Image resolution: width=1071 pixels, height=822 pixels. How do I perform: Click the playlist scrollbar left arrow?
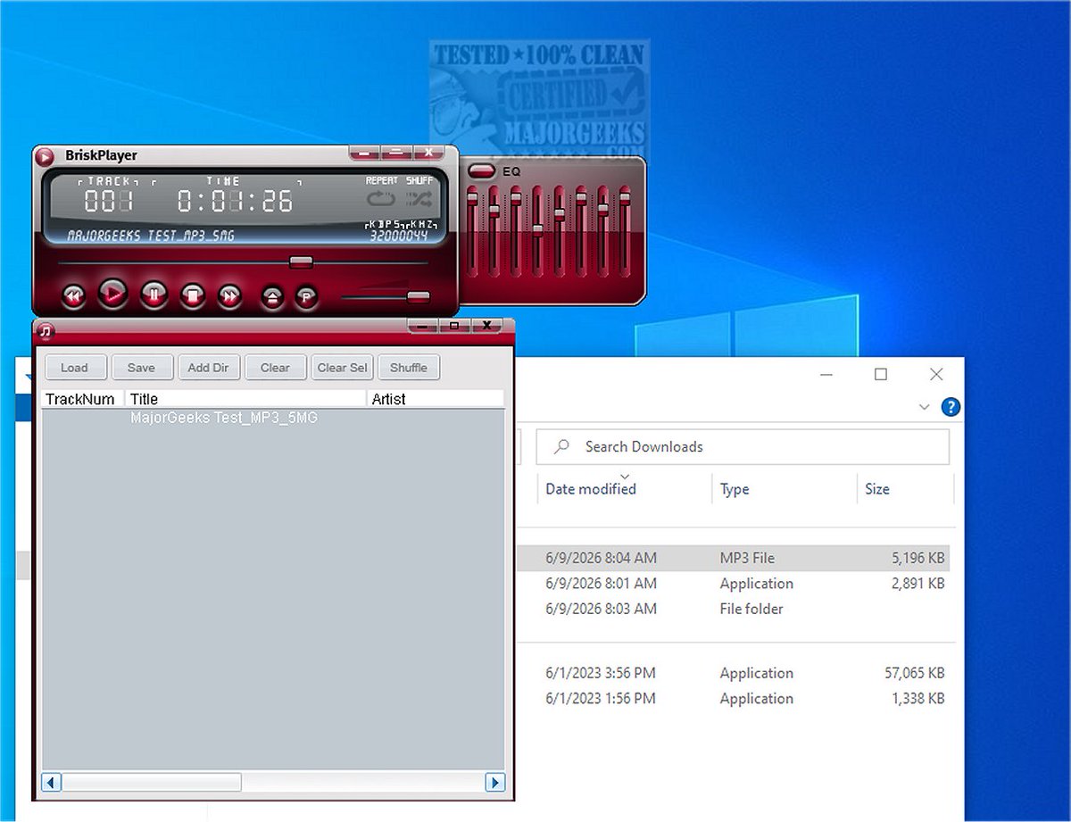[x=52, y=783]
